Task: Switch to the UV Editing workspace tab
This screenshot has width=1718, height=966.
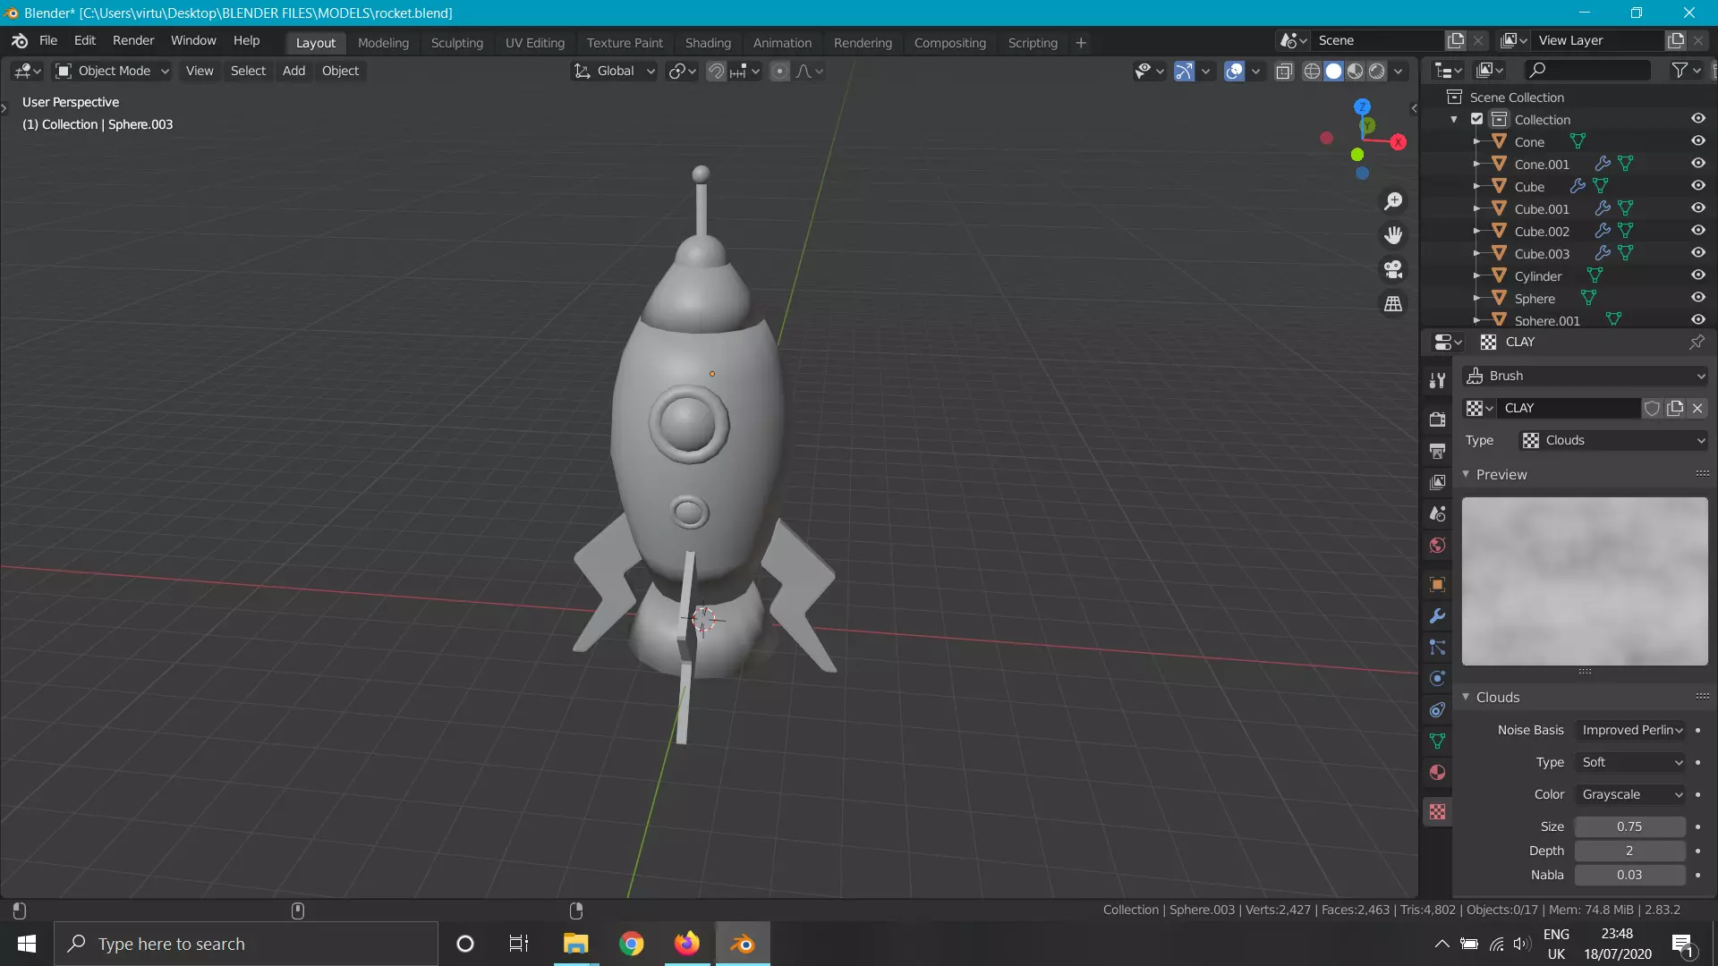Action: pyautogui.click(x=535, y=43)
